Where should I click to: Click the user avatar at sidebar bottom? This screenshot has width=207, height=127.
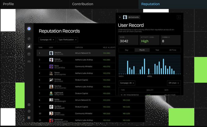coord(29,118)
